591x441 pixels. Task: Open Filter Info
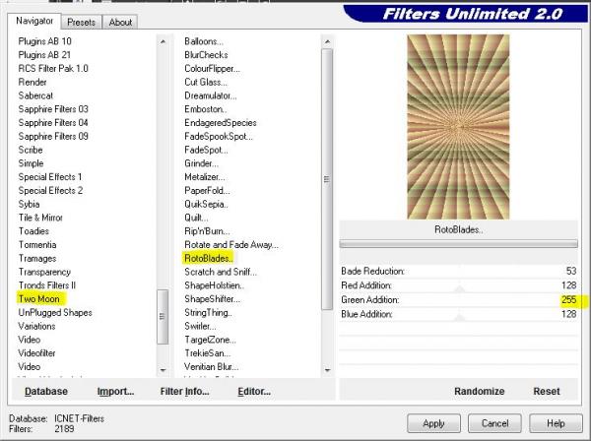pyautogui.click(x=184, y=391)
